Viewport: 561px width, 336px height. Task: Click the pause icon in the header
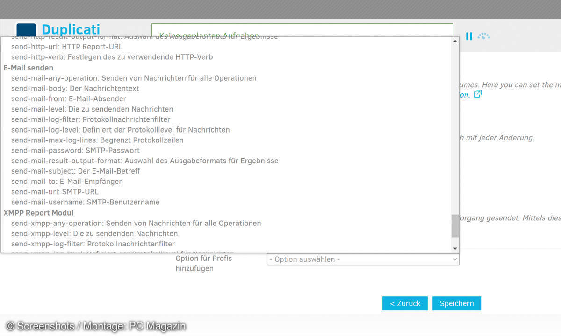coord(469,36)
